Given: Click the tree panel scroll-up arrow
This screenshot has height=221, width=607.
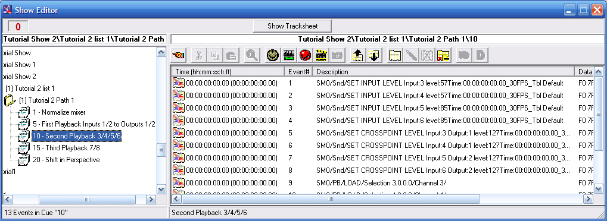Looking at the screenshot, I should (161, 52).
